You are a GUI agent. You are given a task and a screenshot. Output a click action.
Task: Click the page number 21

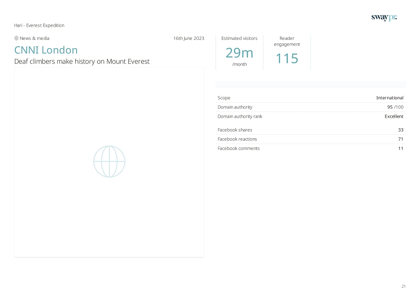403,287
